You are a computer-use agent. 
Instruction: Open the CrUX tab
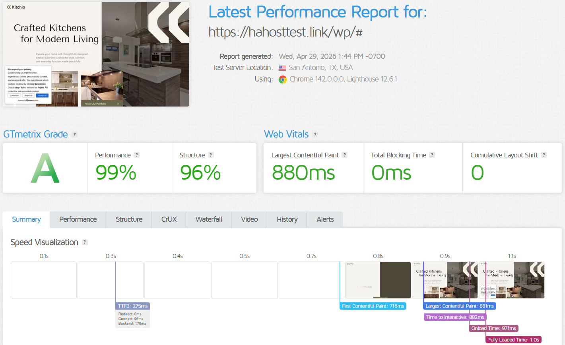point(169,219)
